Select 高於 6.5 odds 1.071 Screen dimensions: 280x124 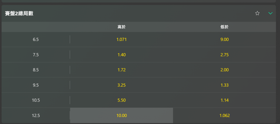point(121,39)
